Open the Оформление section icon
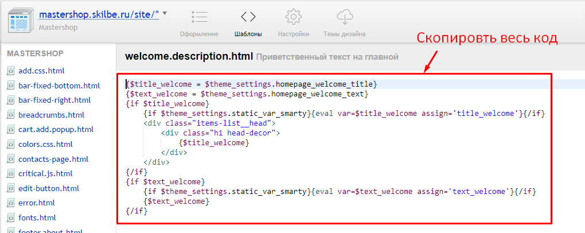This screenshot has width=585, height=233. [199, 17]
